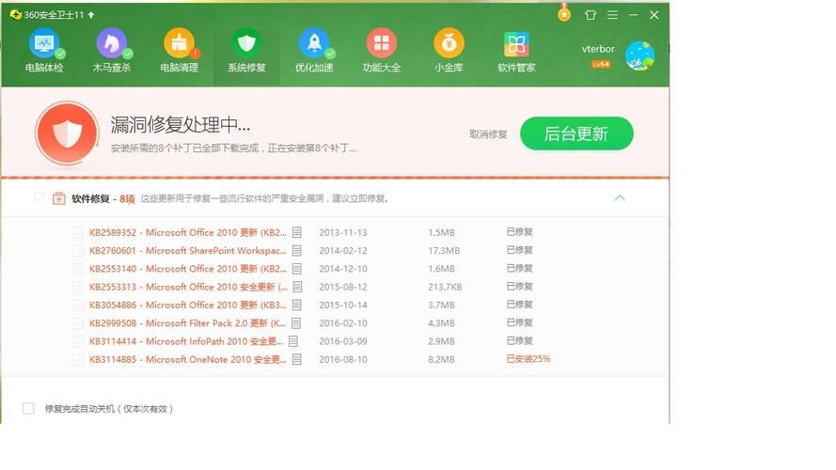Toggle checkbox for KB2553313
Image resolution: width=836 pixels, height=470 pixels.
tap(77, 288)
